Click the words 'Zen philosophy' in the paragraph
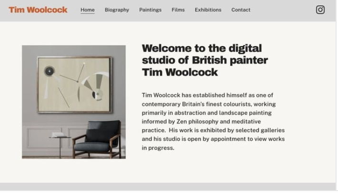This screenshot has height=193, width=338. click(198, 122)
